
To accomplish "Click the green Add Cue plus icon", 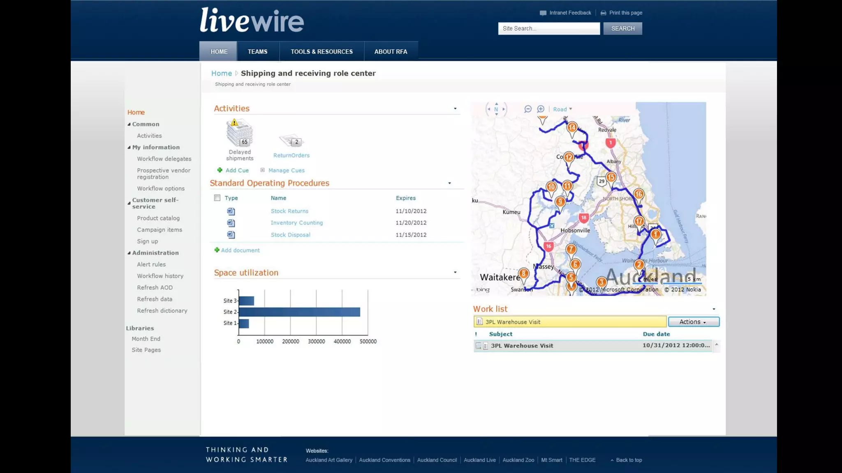I will click(x=220, y=170).
